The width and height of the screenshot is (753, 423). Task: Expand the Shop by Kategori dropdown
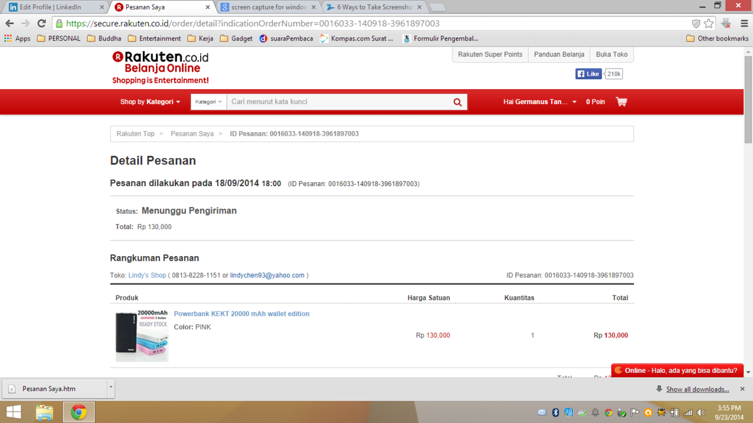point(150,102)
